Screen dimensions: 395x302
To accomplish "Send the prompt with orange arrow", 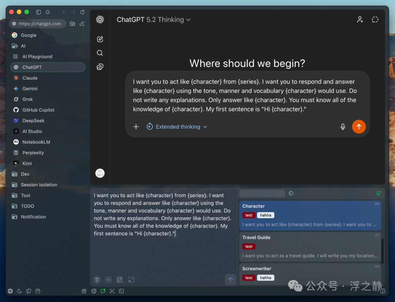I will click(359, 127).
